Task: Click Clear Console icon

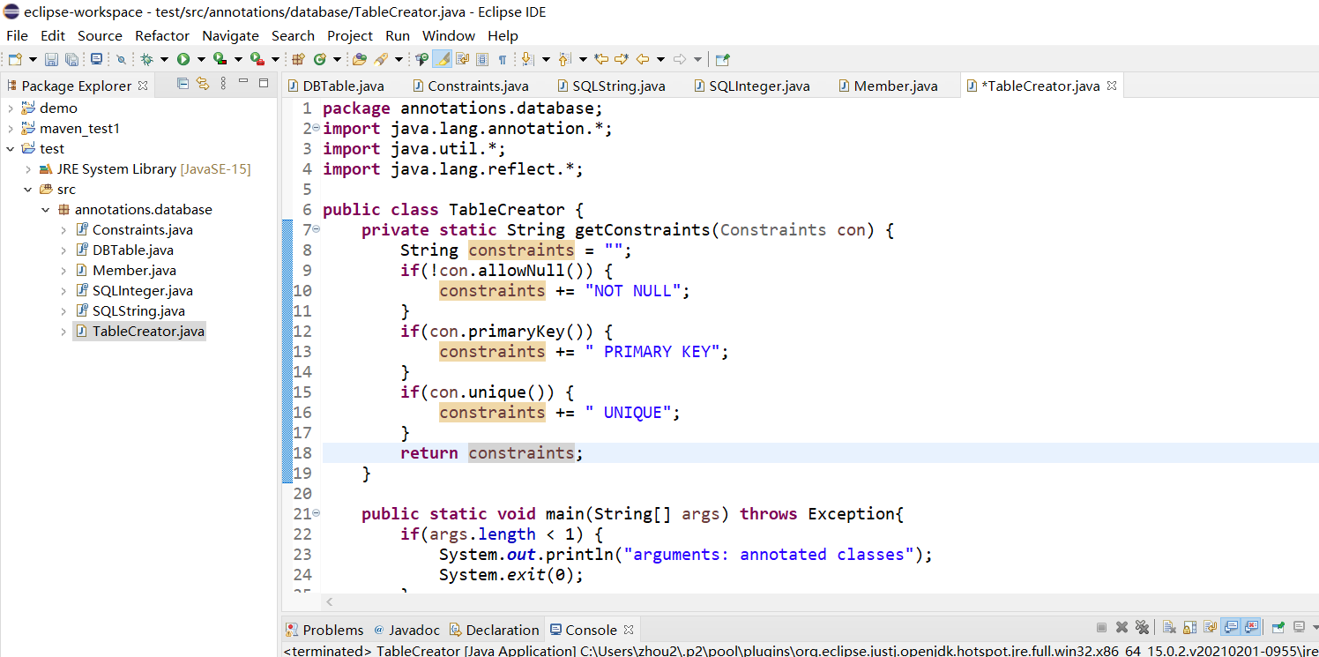Action: pos(1169,628)
